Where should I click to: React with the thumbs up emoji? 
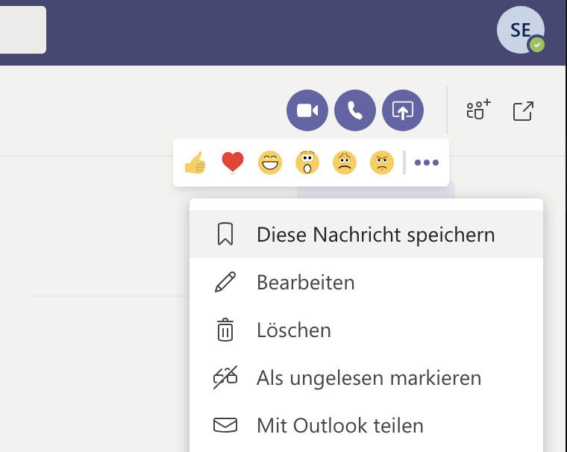pos(195,163)
